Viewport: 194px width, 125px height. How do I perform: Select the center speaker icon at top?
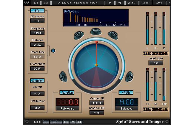(96, 31)
